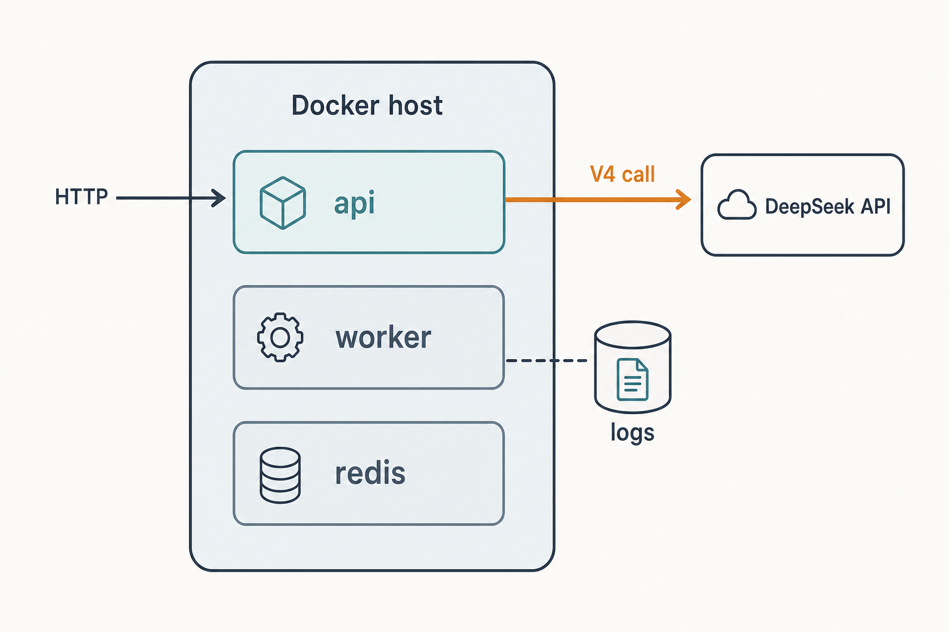Select the 'api' label text

point(354,204)
